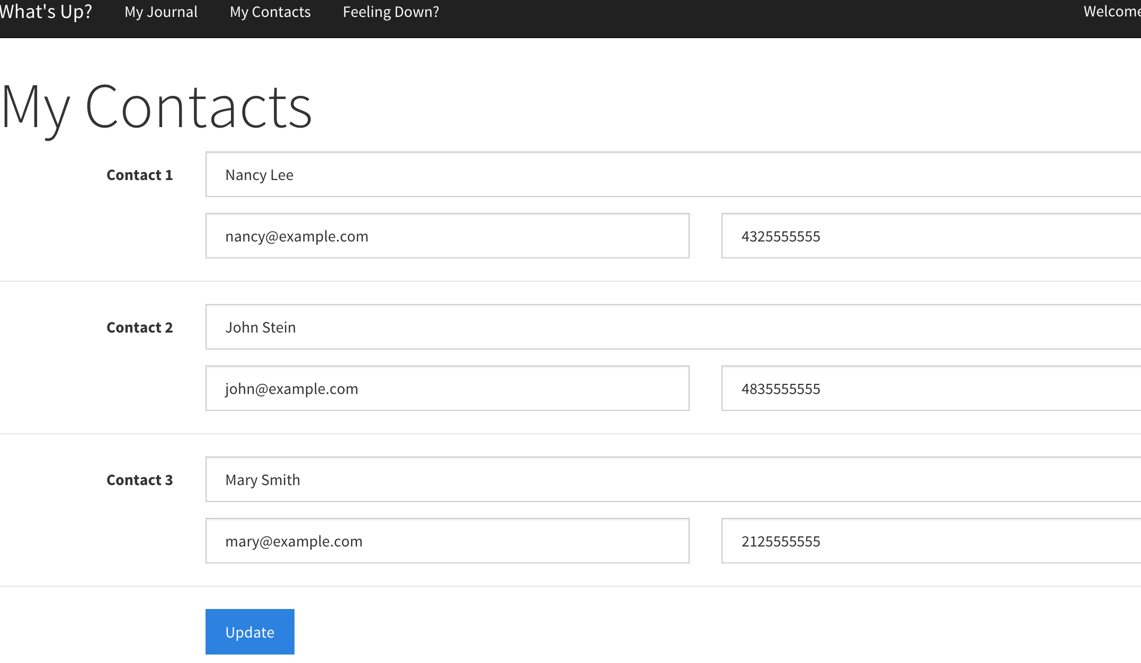This screenshot has width=1141, height=663.
Task: Click the Update button
Action: 249,632
